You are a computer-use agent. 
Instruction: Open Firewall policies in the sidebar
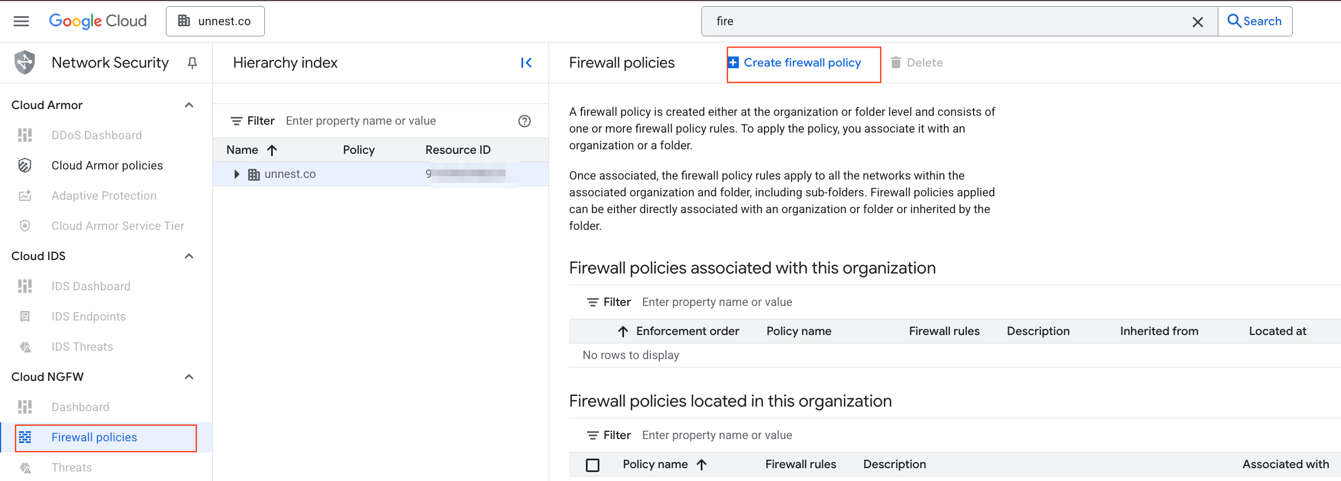tap(94, 437)
